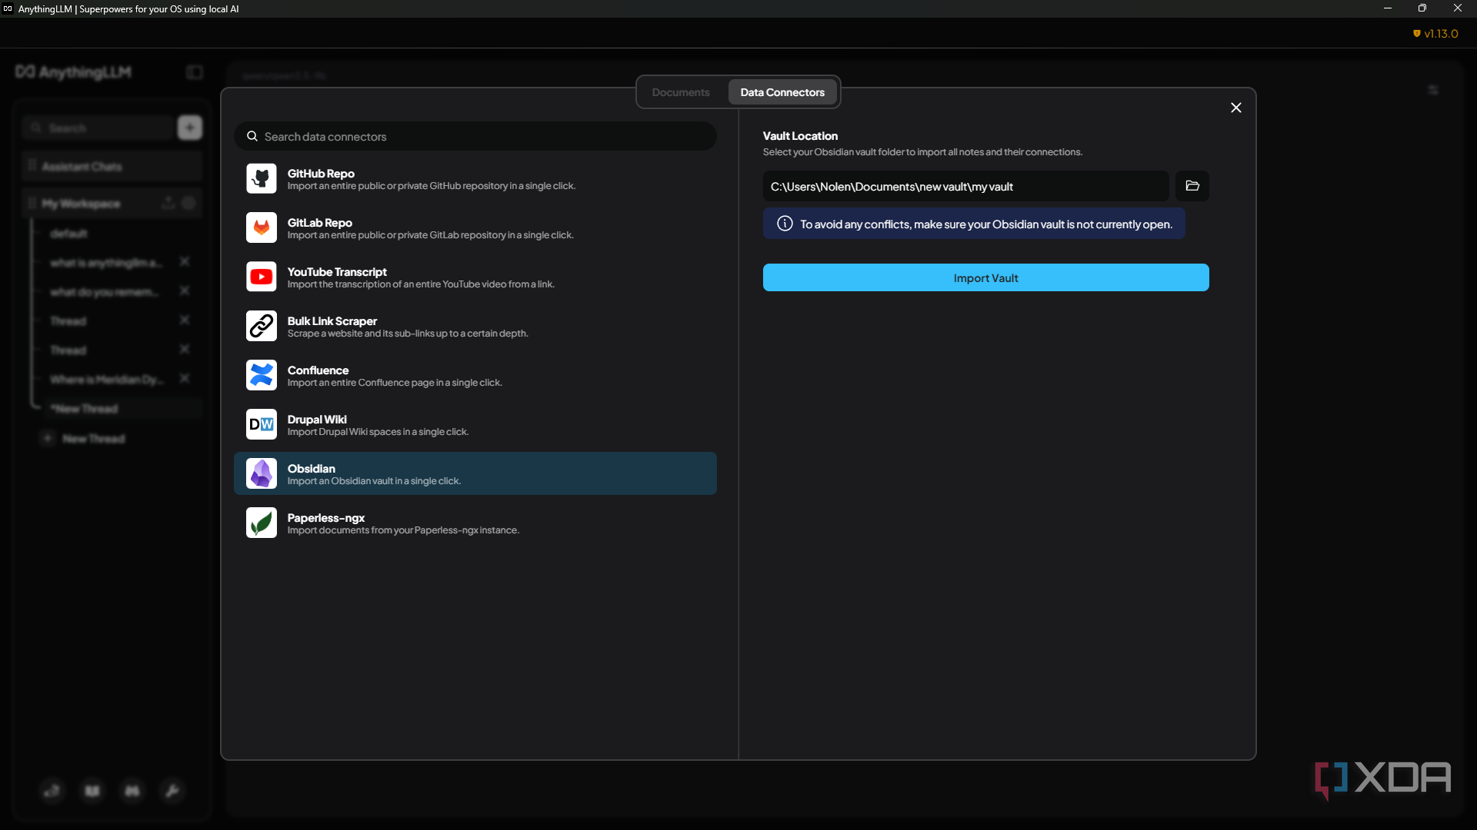Select the Paperless-ngx title text
The width and height of the screenshot is (1477, 830).
(326, 518)
